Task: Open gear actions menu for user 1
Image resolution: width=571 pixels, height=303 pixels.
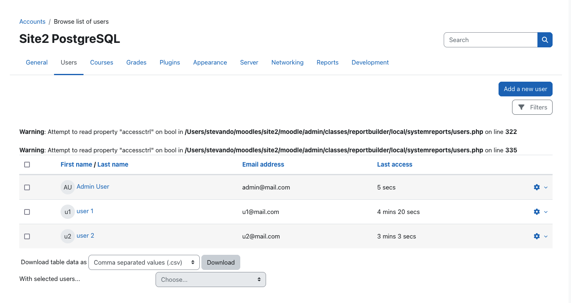Action: 540,212
